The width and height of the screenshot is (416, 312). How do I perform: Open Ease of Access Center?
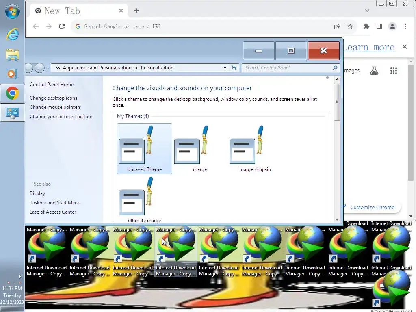point(53,212)
